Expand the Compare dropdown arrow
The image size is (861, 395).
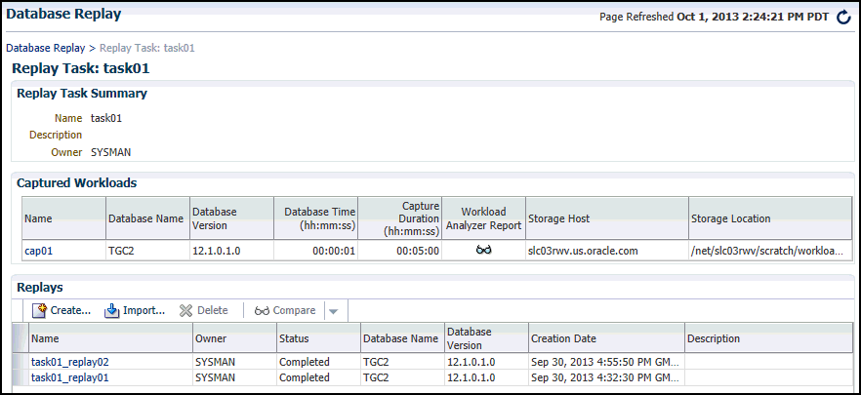click(333, 311)
